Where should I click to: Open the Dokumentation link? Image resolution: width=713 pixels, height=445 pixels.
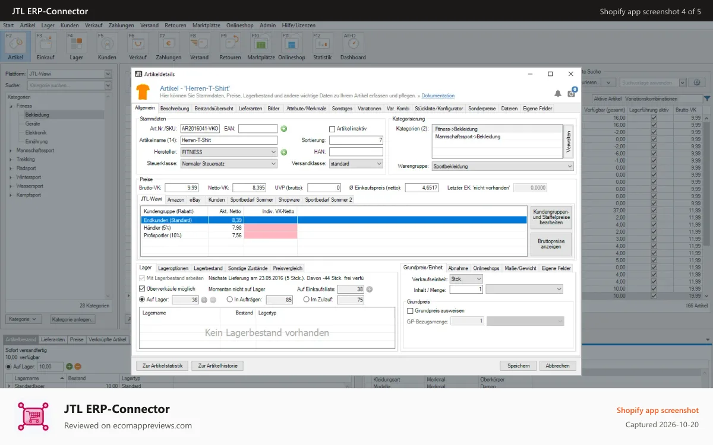[438, 96]
